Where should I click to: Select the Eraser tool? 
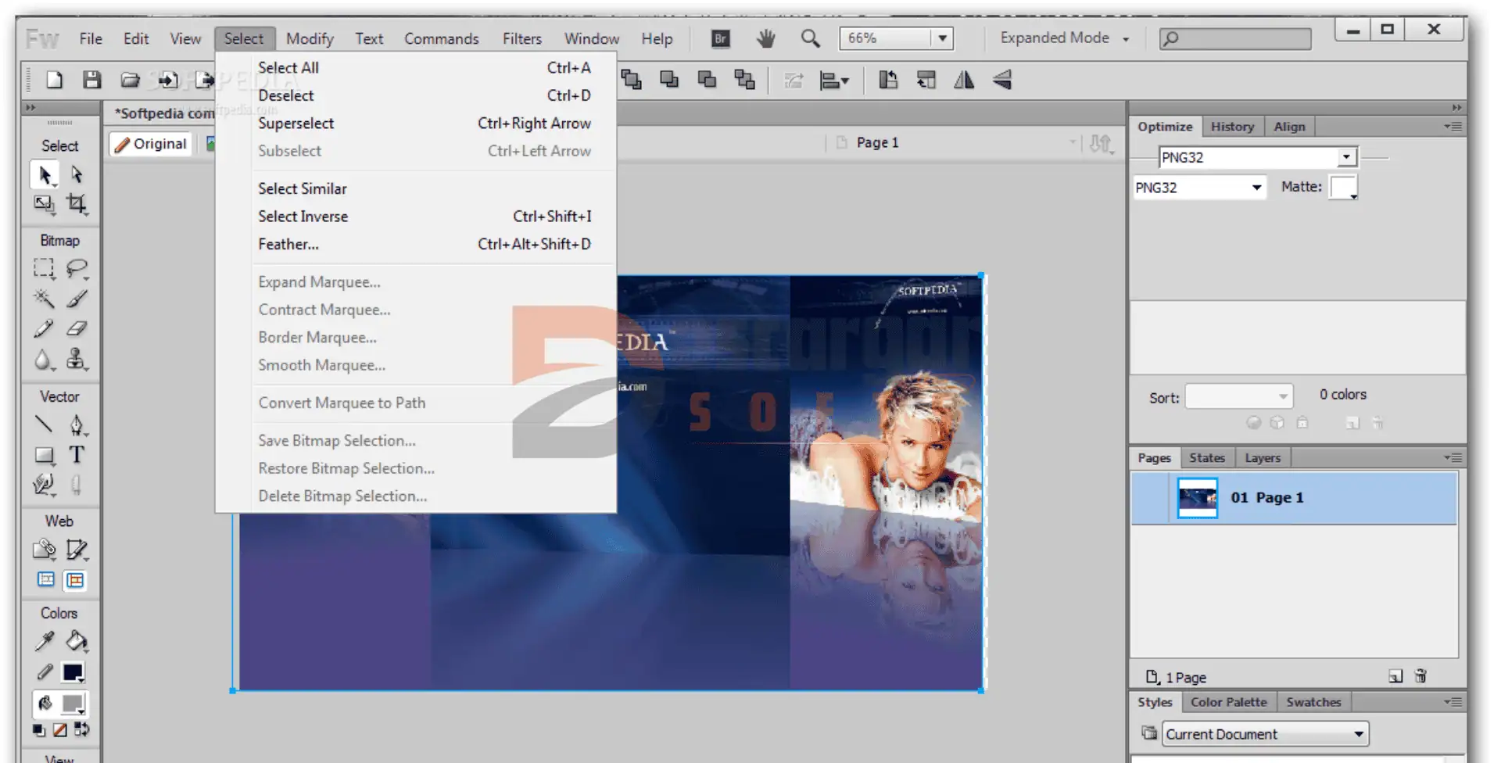click(77, 329)
